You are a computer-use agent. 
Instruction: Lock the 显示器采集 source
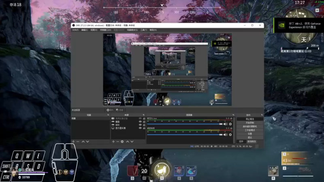144,128
